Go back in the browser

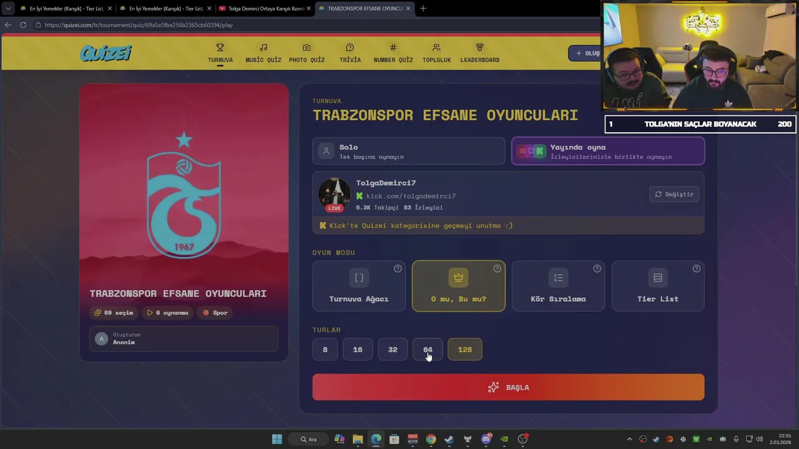click(x=8, y=25)
